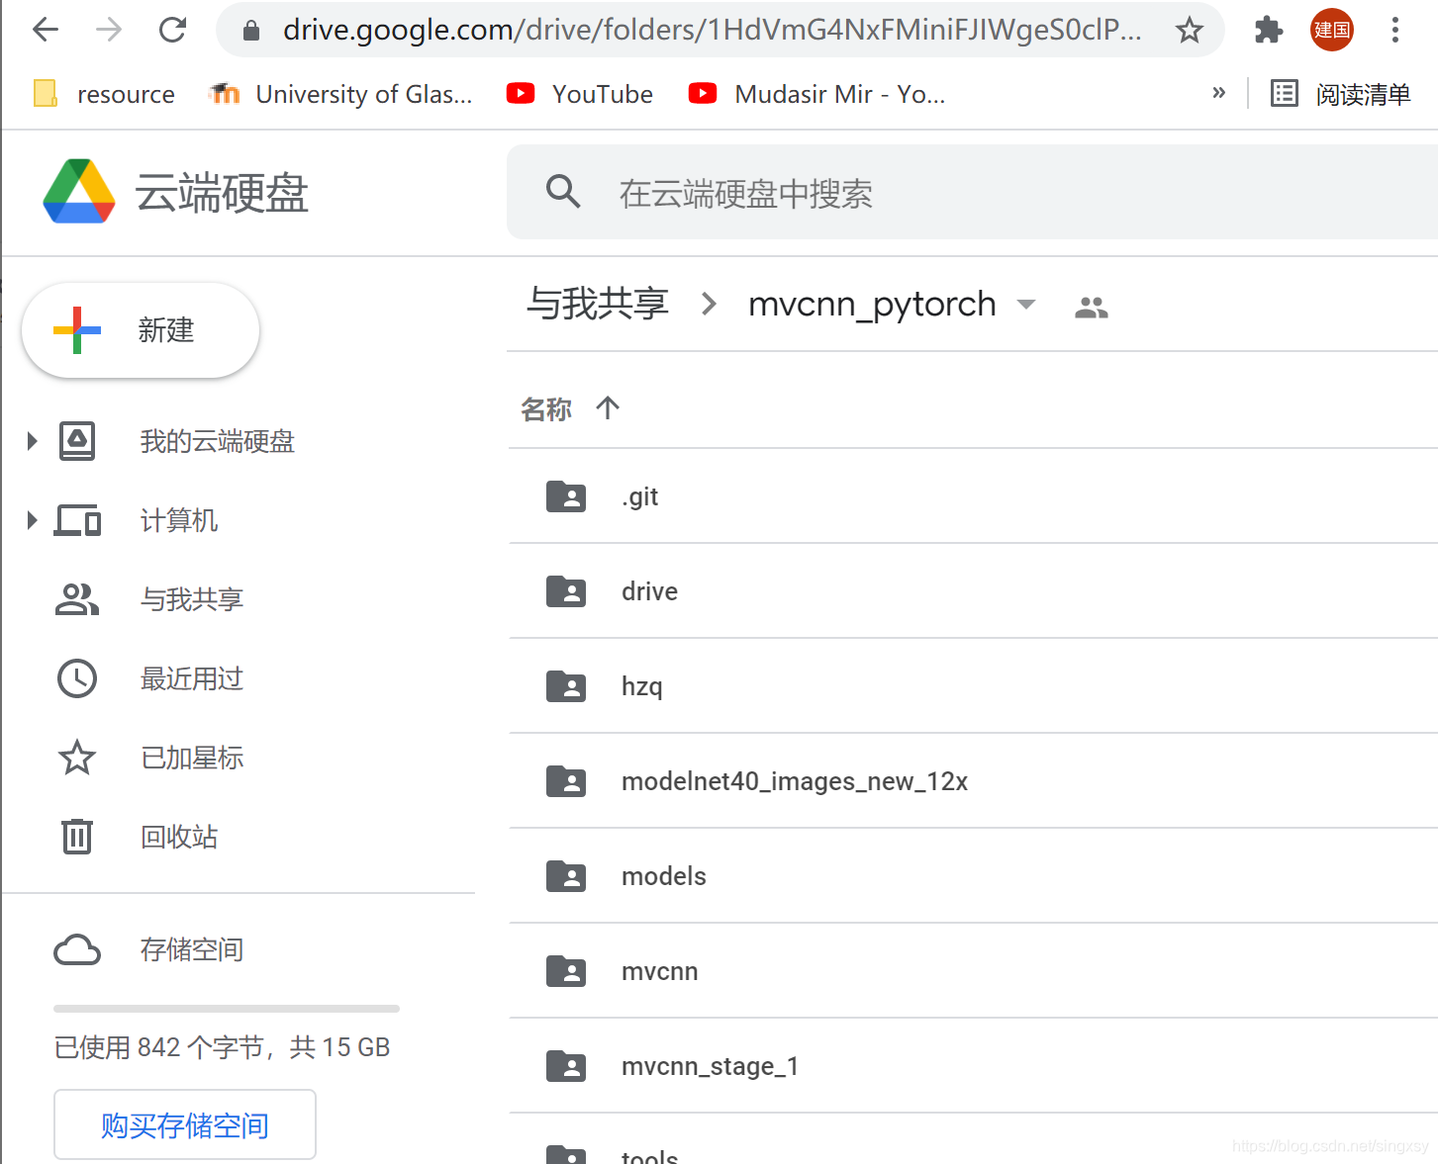
Task: Click the 名称 sort direction arrow
Action: [x=608, y=407]
